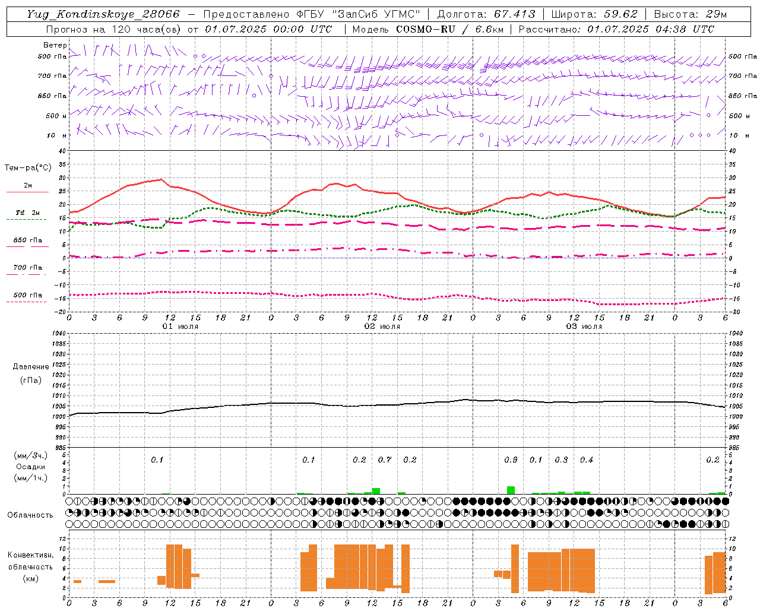Click the (мм/1ч.) precipitation unit label

(31, 478)
